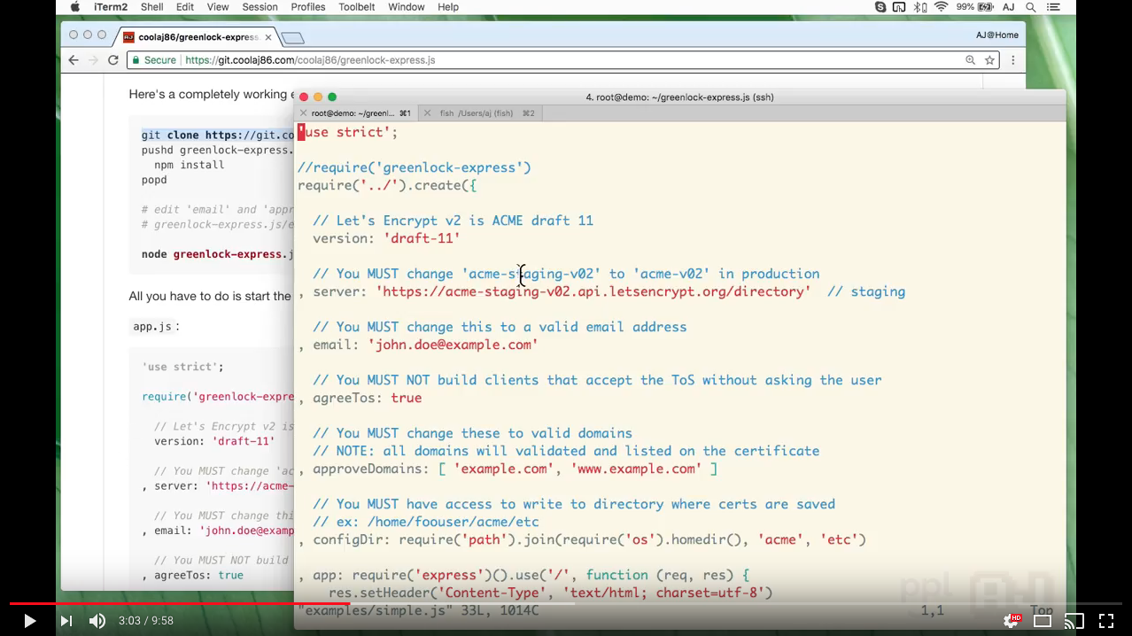Play the paused YouTube video
Image resolution: width=1132 pixels, height=636 pixels.
(28, 620)
